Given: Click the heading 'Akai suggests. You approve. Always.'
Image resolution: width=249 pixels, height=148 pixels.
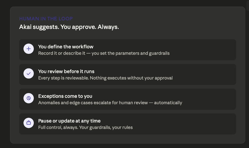Looking at the screenshot, I should tap(69, 27).
